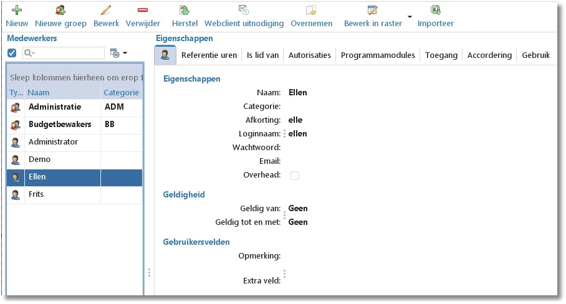Click the Frits user icon
This screenshot has width=566, height=304.
point(16,195)
